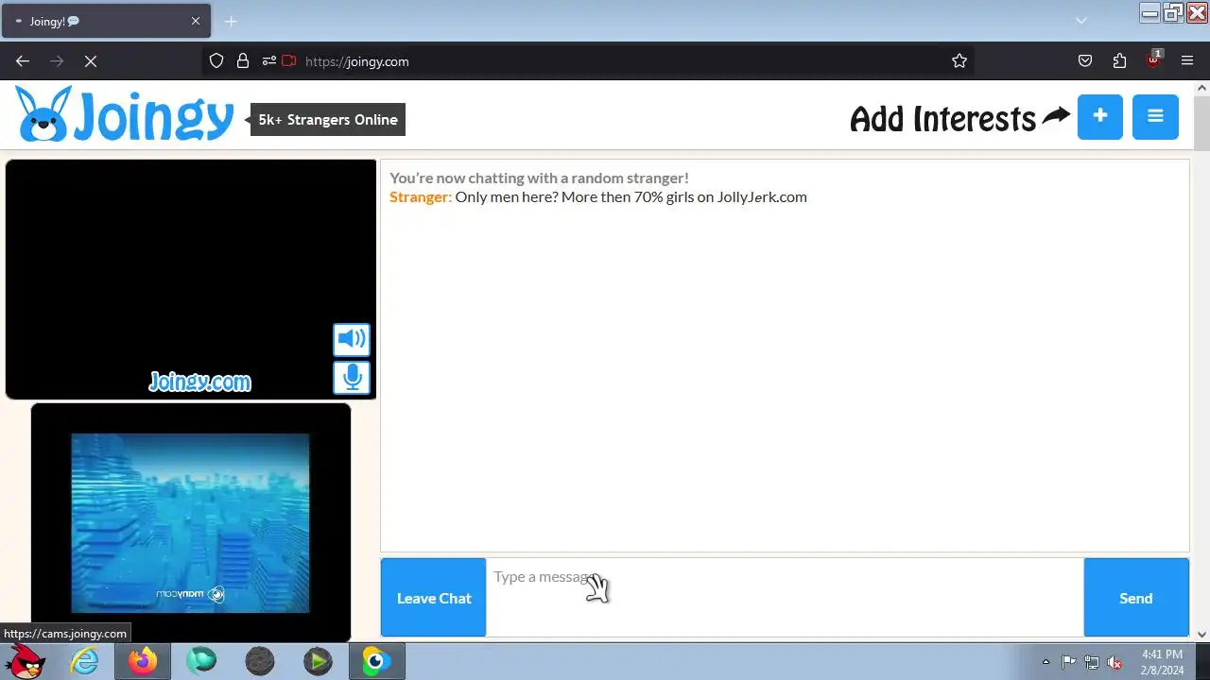The height and width of the screenshot is (680, 1210).
Task: Launch Internet Explorer from the taskbar
Action: 85,662
